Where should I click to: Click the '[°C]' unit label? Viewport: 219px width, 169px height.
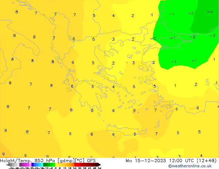79,161
